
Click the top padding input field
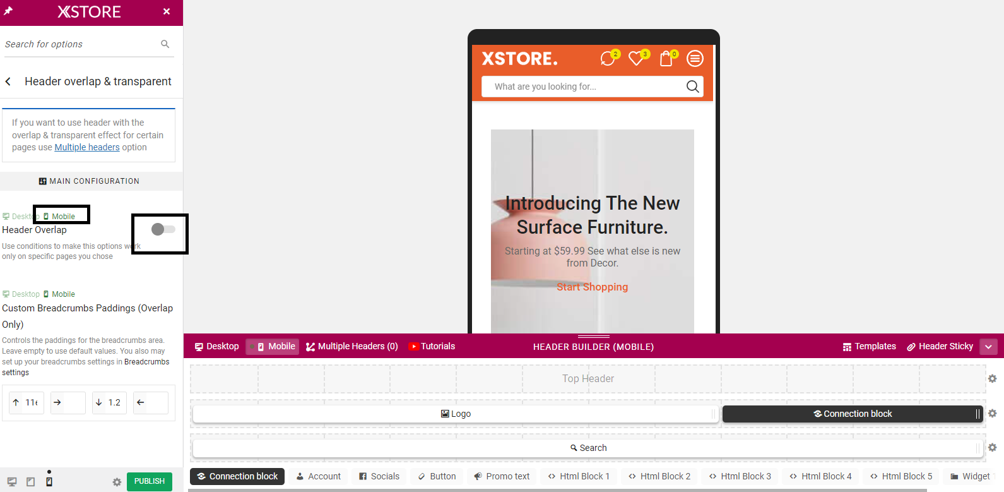click(27, 402)
